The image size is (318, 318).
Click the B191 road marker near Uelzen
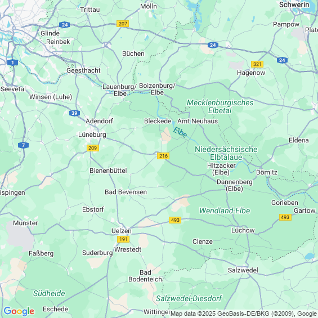point(123,239)
